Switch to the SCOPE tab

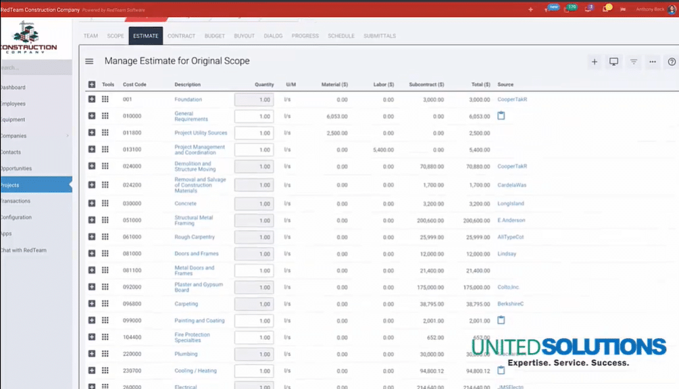[115, 36]
